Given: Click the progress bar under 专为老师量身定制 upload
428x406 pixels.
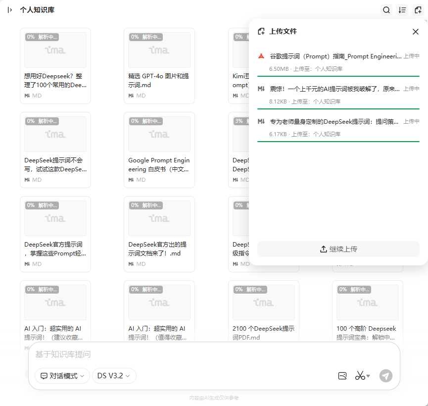Looking at the screenshot, I should click(338, 141).
